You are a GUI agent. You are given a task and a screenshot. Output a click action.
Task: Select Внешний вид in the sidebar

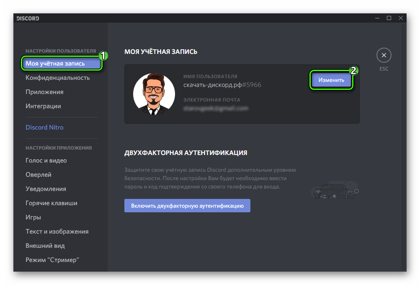tap(45, 246)
